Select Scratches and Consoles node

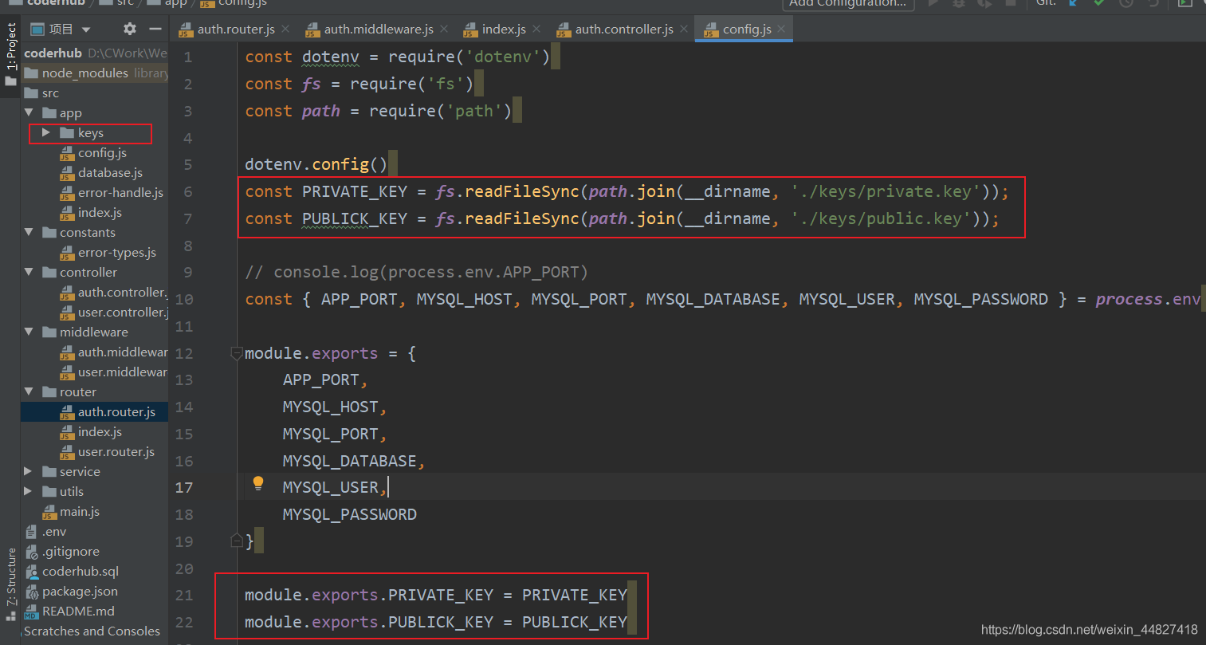[92, 631]
